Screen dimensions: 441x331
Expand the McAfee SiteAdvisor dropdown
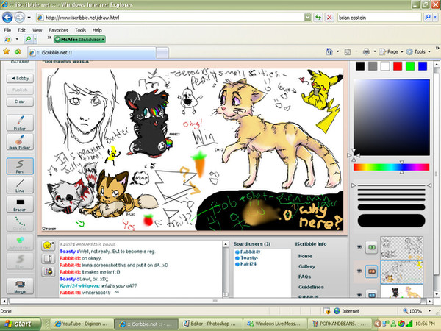click(x=103, y=40)
